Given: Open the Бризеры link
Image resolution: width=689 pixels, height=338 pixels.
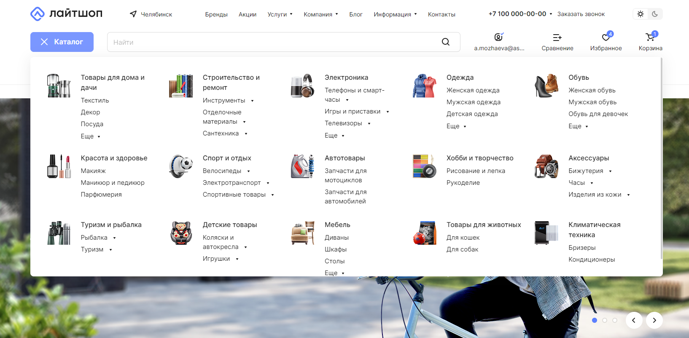Looking at the screenshot, I should (582, 248).
